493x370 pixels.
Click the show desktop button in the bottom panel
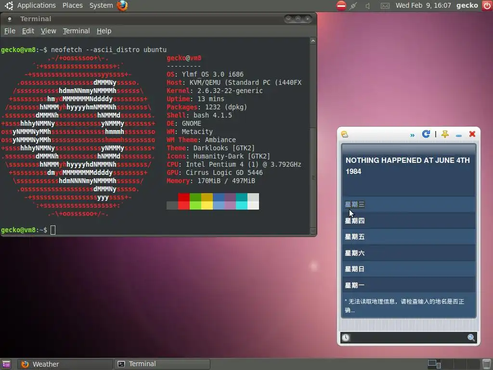coord(6,364)
